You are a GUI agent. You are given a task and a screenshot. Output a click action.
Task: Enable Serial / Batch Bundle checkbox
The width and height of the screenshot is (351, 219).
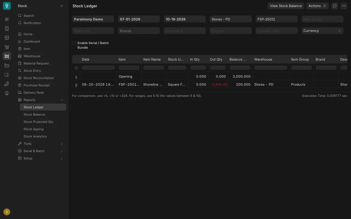[x=74, y=43]
